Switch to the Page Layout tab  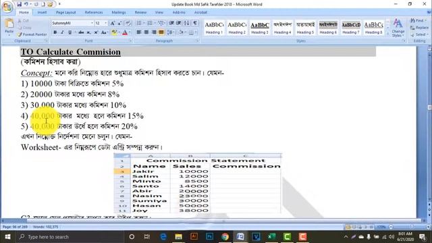coord(65,12)
